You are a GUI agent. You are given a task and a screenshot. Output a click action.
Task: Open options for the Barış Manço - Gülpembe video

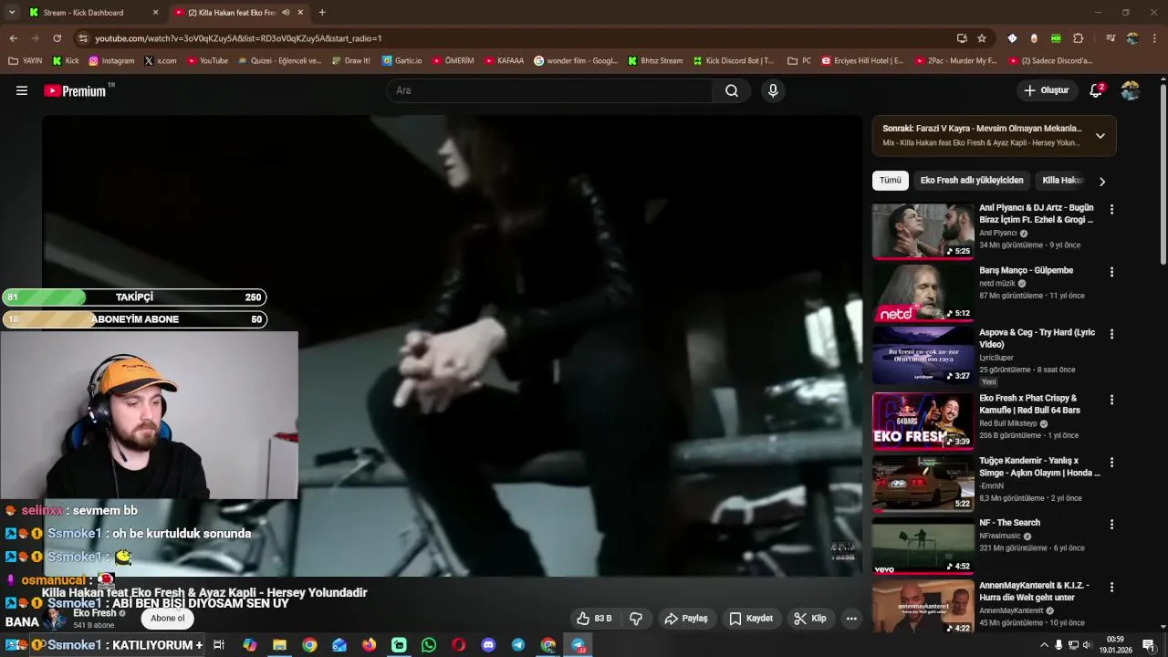pyautogui.click(x=1111, y=272)
